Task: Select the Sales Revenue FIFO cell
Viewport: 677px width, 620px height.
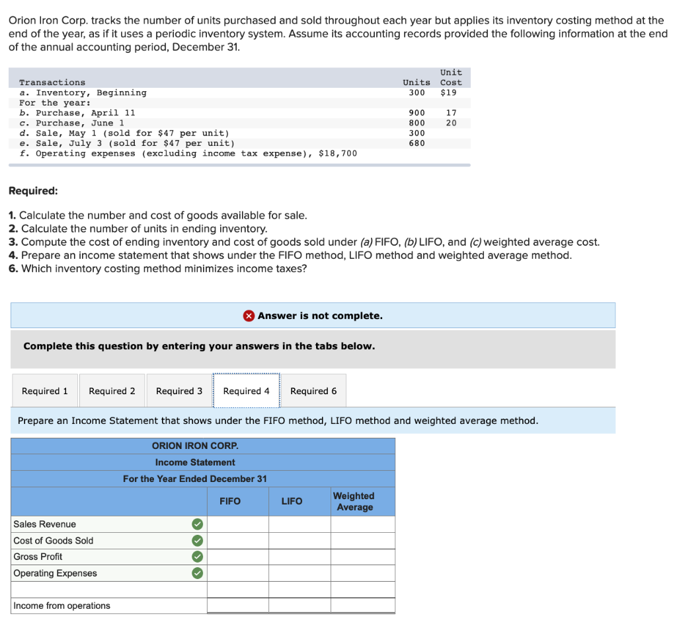Action: coord(238,524)
